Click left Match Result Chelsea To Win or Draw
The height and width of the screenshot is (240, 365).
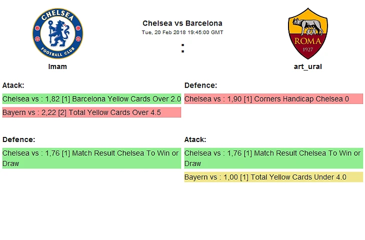tap(91, 158)
